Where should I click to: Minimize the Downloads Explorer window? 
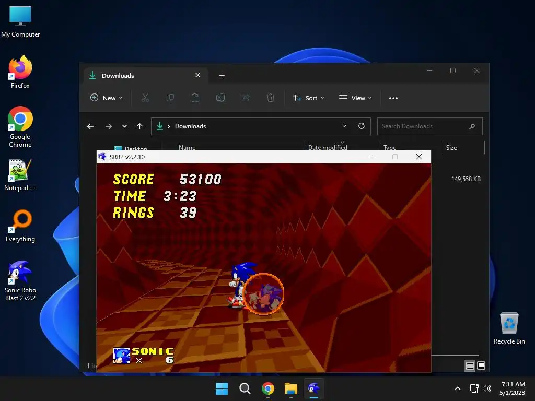(x=429, y=70)
